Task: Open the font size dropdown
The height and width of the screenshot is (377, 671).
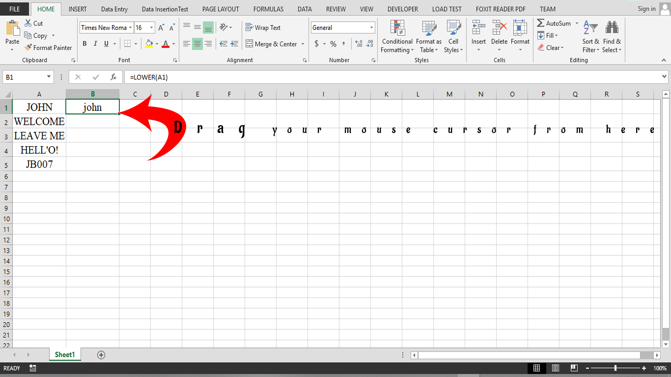Action: coord(151,28)
